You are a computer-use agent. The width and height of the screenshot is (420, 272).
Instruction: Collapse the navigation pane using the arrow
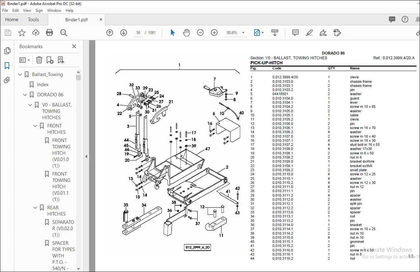[x=86, y=156]
